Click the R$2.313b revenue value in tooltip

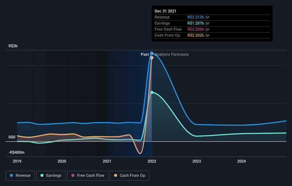(196, 17)
